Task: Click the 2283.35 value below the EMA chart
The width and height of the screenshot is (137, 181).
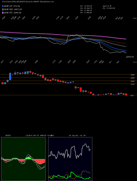Action: (x=130, y=57)
